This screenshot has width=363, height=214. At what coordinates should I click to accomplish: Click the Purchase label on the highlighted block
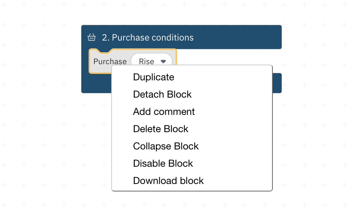coord(110,62)
